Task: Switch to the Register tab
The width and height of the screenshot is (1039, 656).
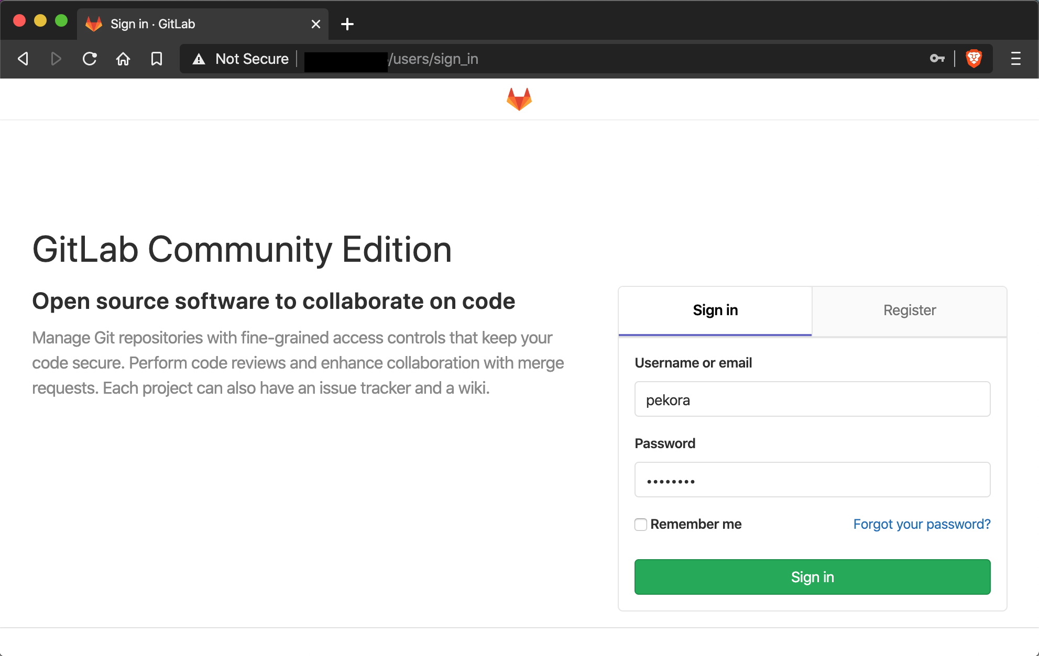Action: [908, 310]
